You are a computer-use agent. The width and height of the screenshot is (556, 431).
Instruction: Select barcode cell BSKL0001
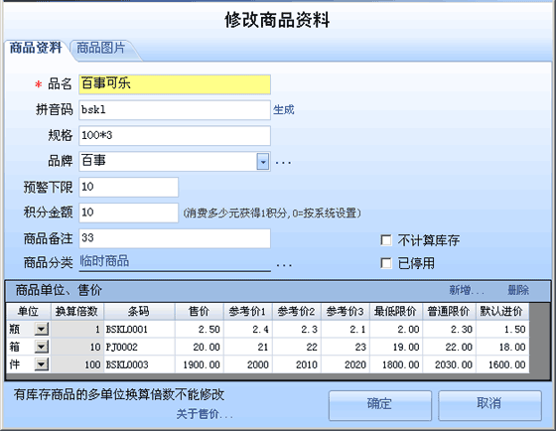(139, 329)
